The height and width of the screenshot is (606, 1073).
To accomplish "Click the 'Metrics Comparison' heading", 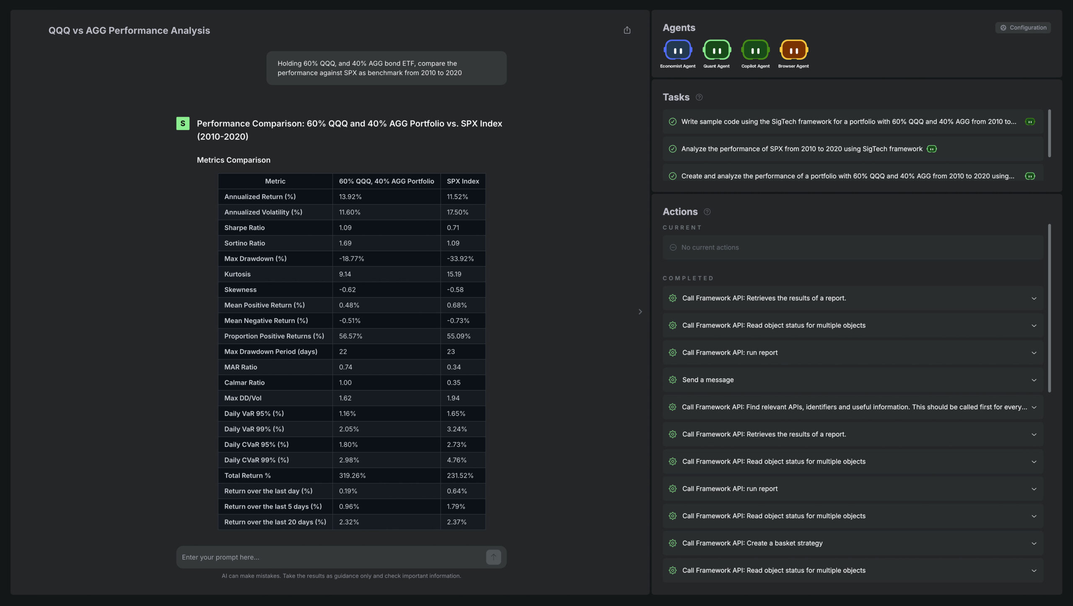I will tap(233, 160).
